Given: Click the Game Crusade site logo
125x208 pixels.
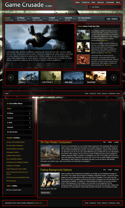Looking at the screenshot, I should pyautogui.click(x=24, y=5).
